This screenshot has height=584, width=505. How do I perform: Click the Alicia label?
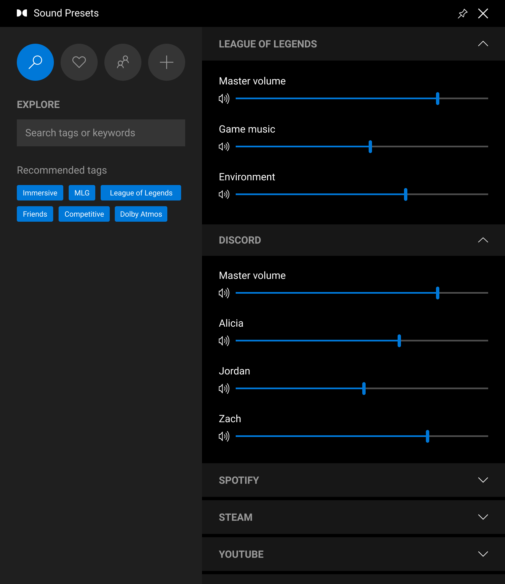(231, 323)
